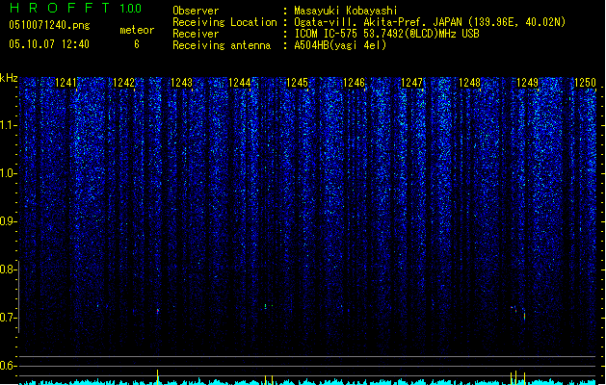Click the 0.7 kHz axis label
Screen dimensions: 606x385
pos(8,318)
